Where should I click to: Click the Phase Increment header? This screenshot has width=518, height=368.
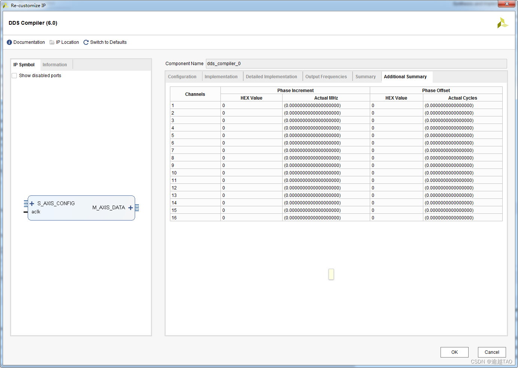pos(295,91)
